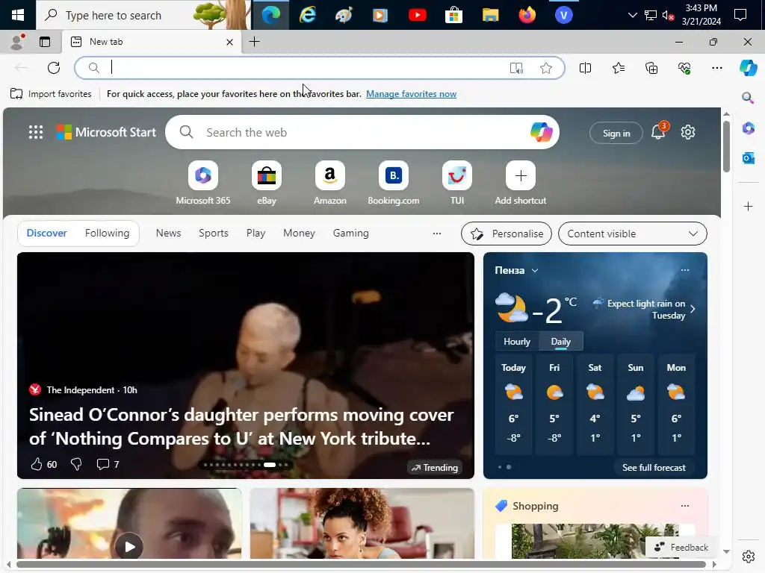
Task: Open the Microsoft Start app launcher grid
Action: click(36, 132)
